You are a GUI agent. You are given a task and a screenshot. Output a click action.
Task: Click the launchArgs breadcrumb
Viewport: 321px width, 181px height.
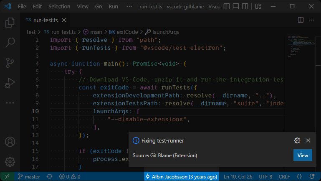pyautogui.click(x=162, y=32)
